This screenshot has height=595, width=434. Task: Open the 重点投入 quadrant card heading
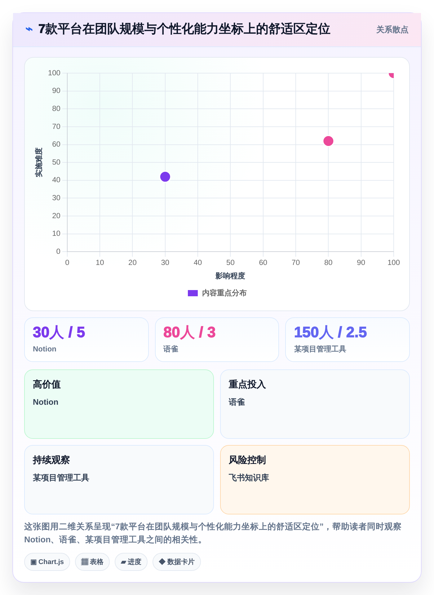pos(247,384)
